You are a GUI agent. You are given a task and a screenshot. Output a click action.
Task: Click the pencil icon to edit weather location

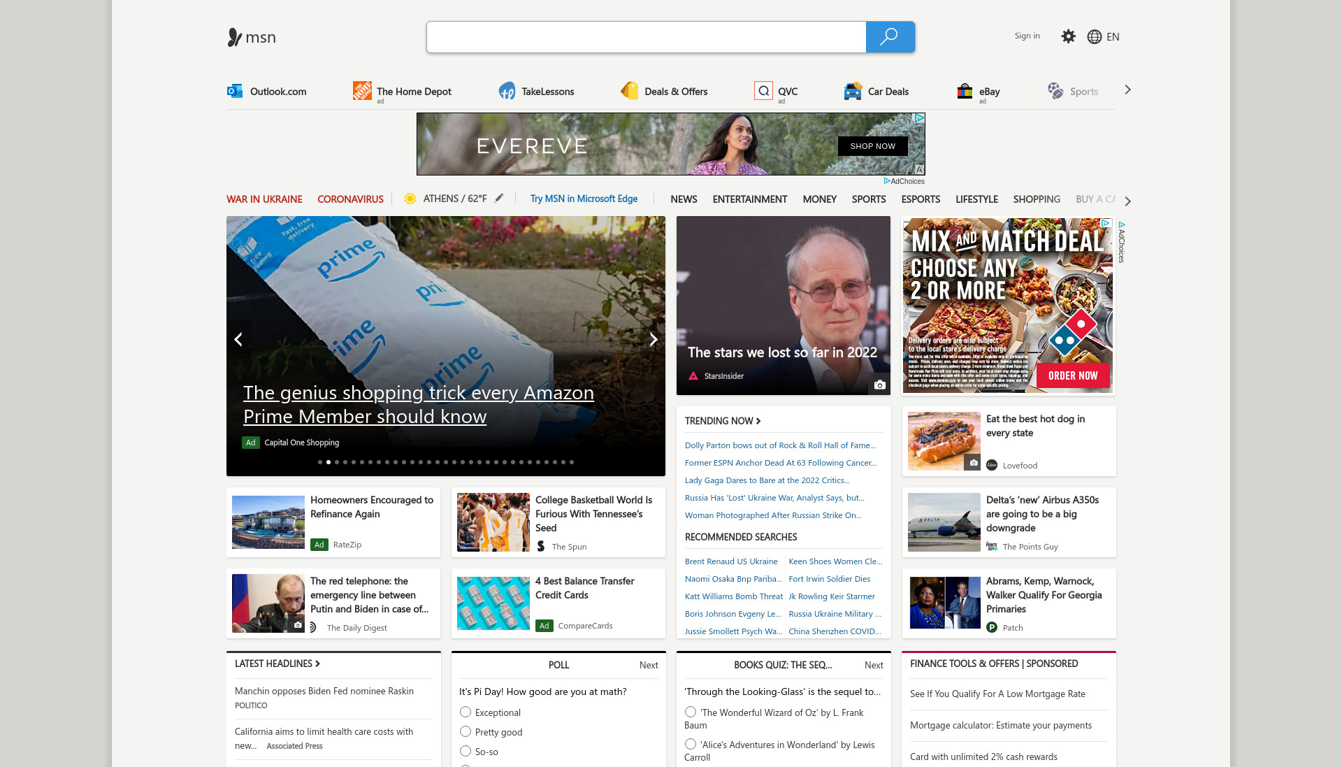coord(499,199)
